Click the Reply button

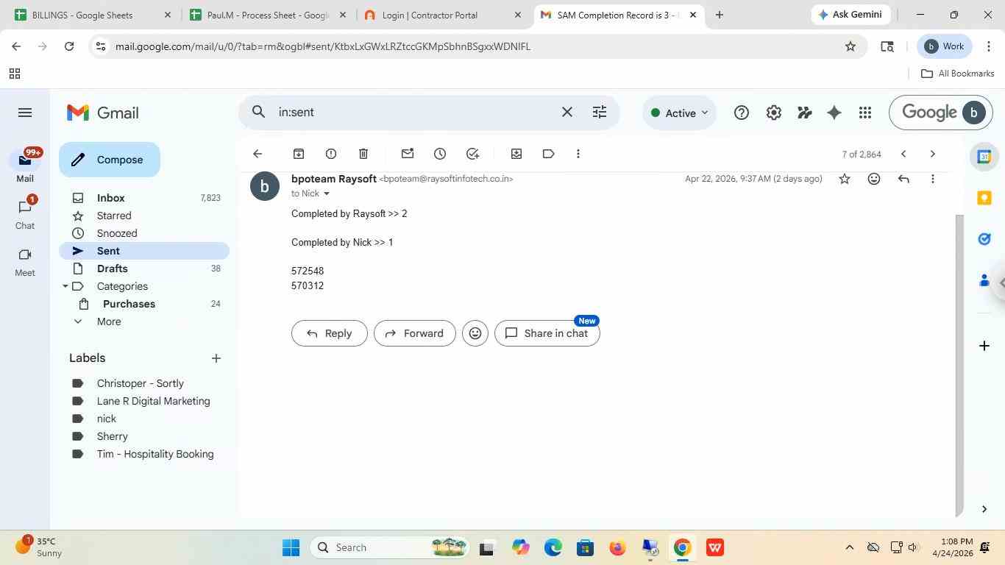pos(330,333)
